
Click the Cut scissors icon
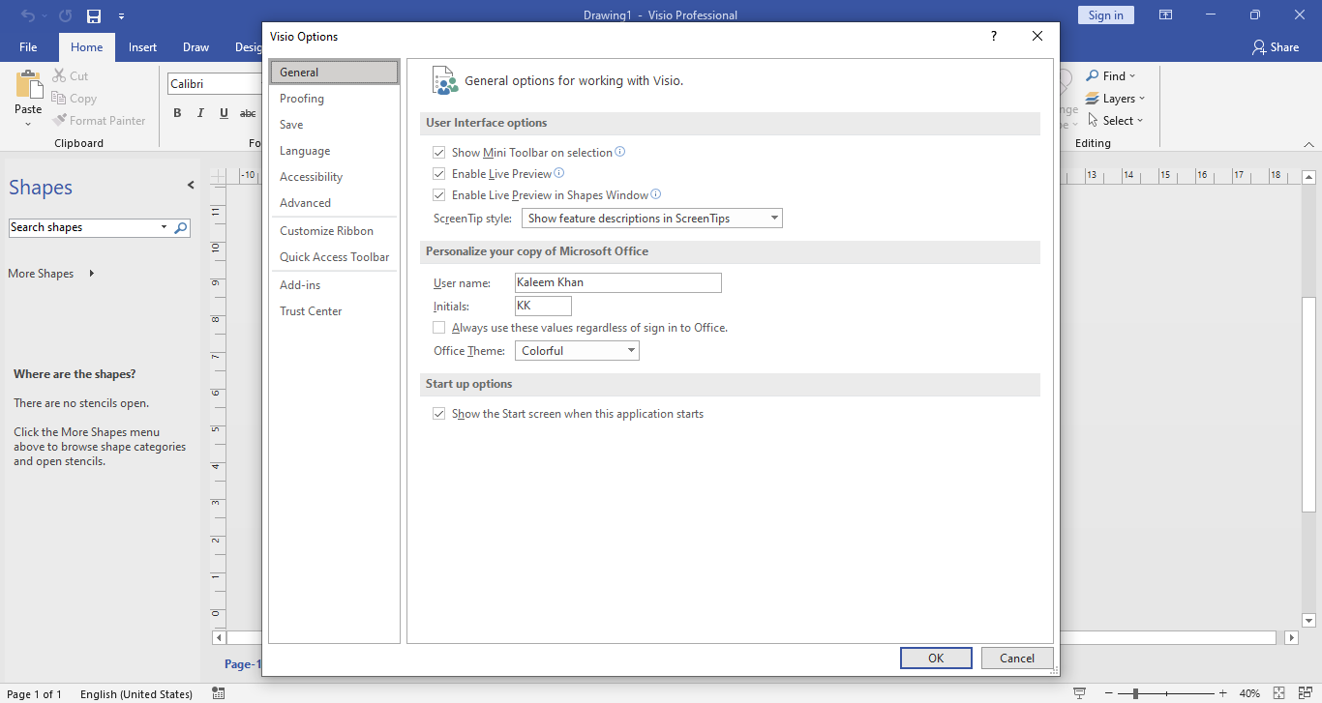pos(58,76)
